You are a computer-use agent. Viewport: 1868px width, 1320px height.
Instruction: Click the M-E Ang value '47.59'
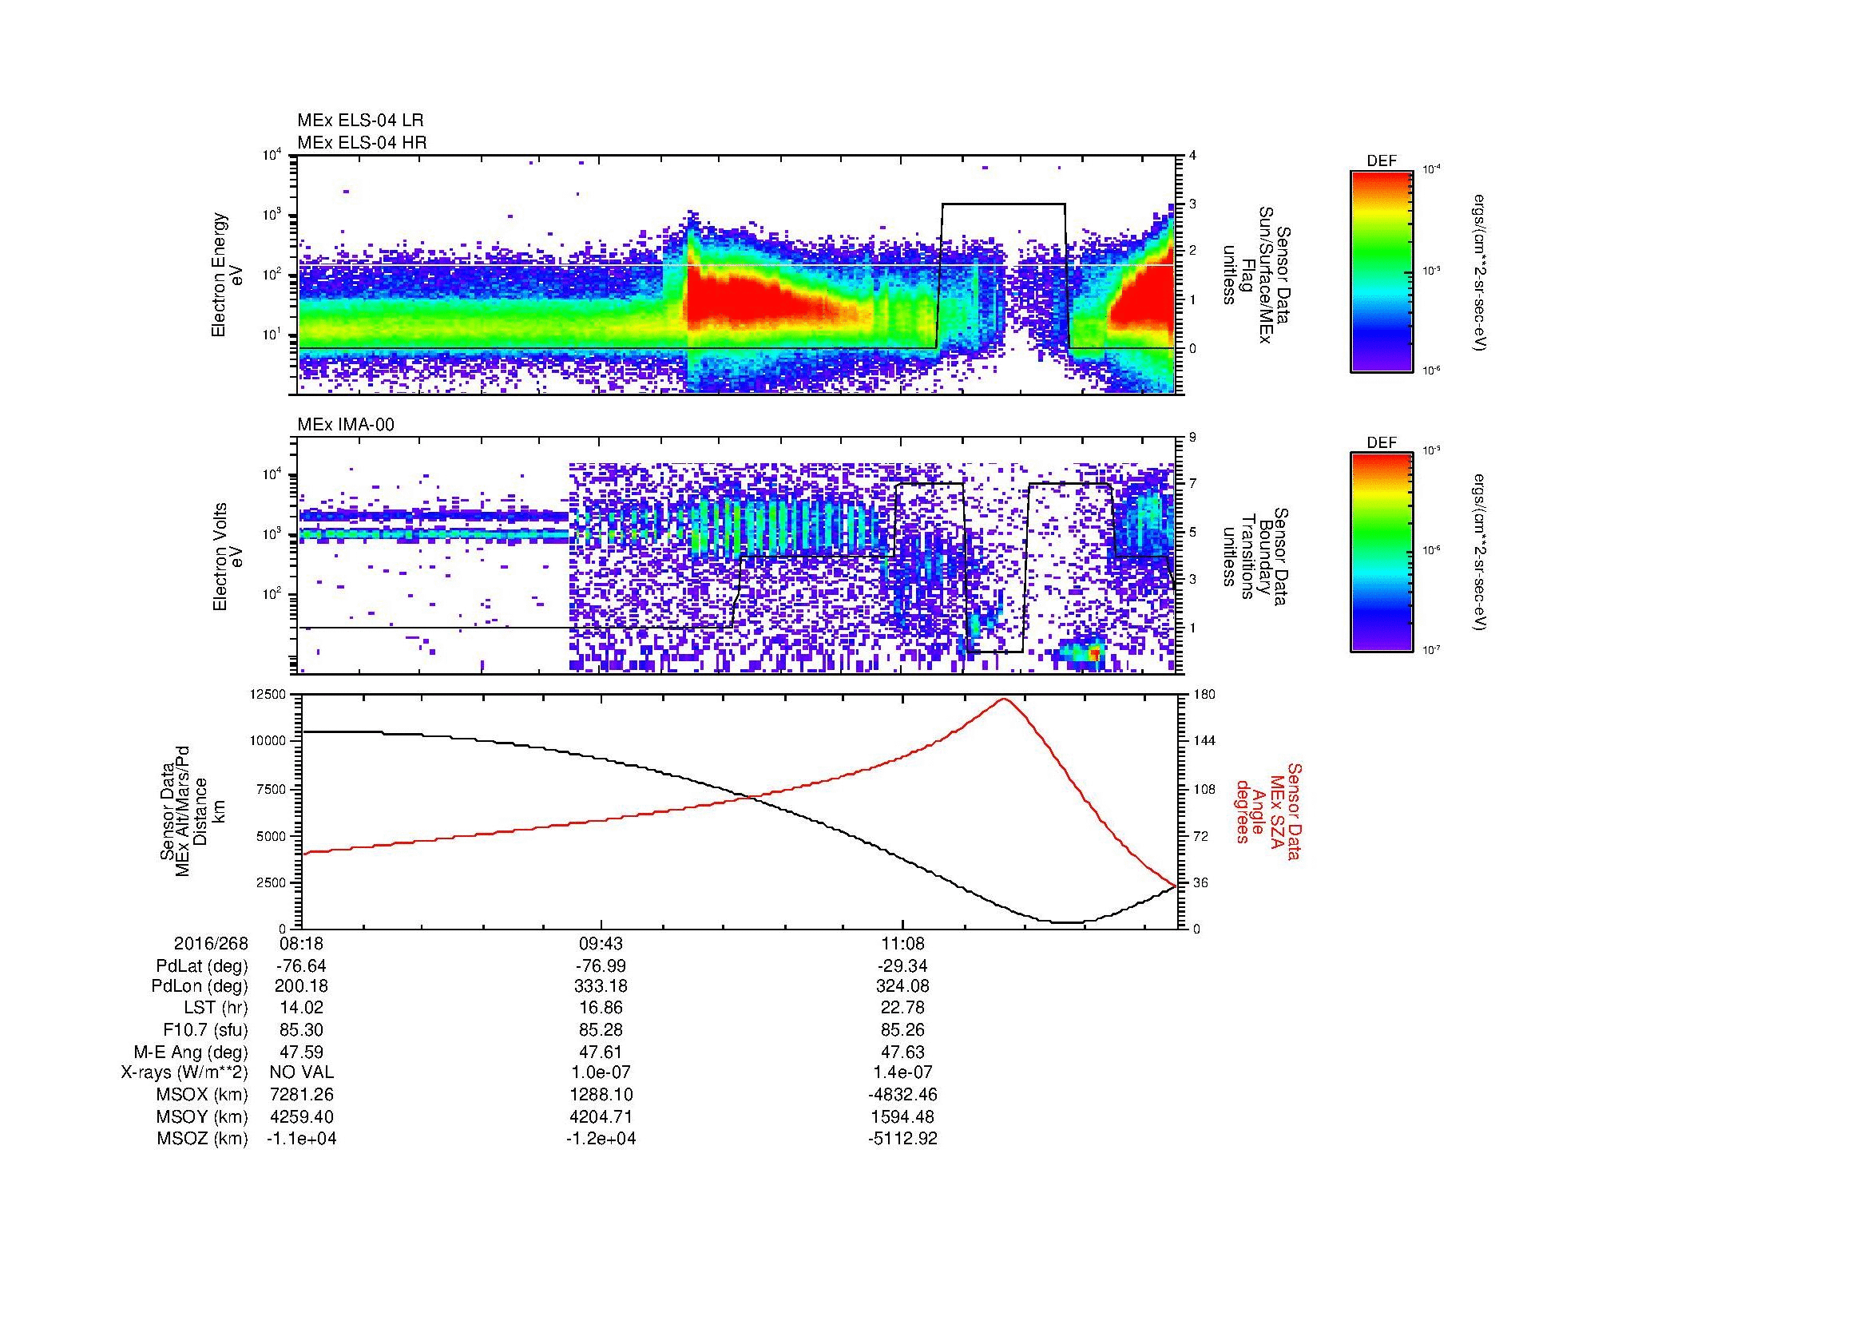(301, 1052)
